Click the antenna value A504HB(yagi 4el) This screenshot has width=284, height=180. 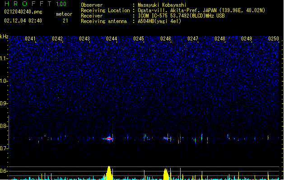(x=159, y=21)
